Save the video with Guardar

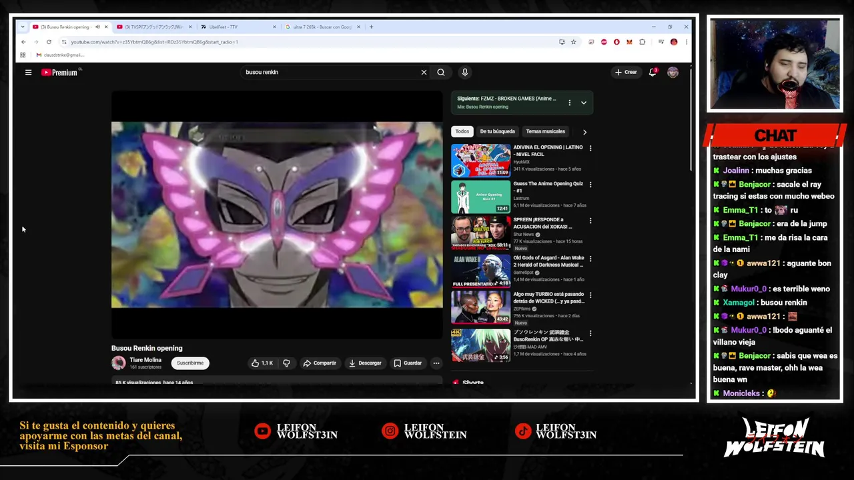click(408, 363)
